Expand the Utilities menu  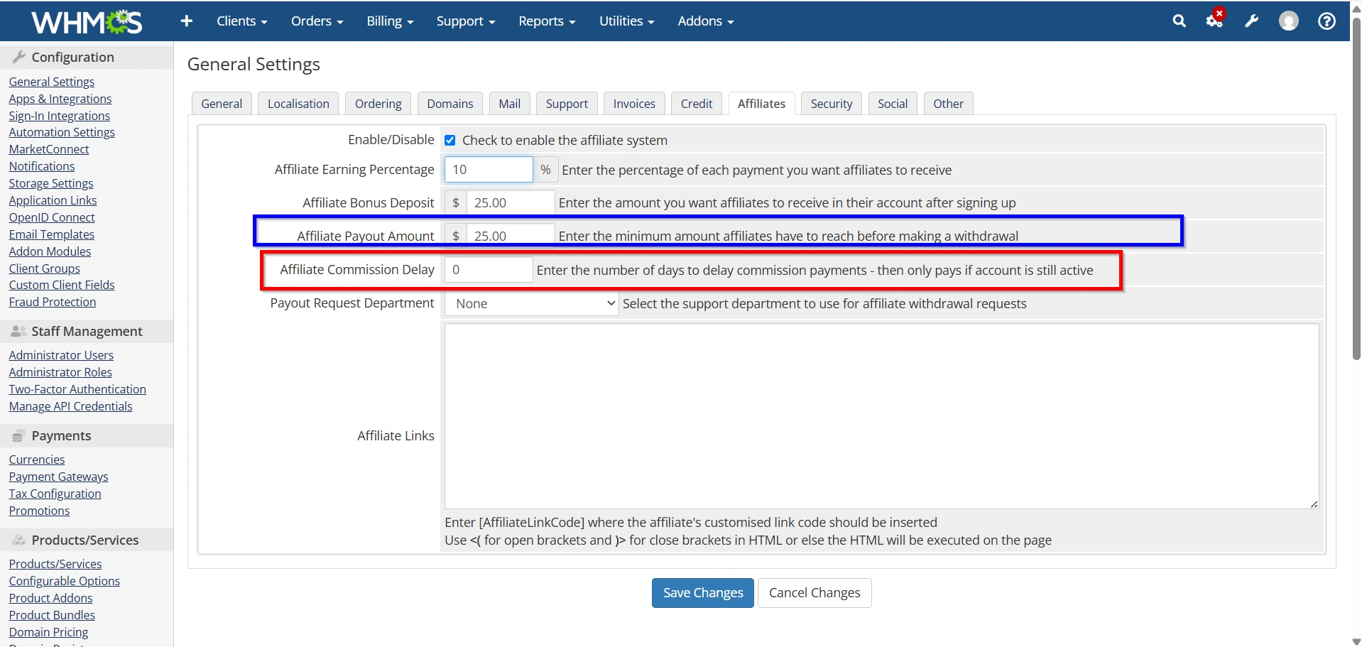(626, 21)
